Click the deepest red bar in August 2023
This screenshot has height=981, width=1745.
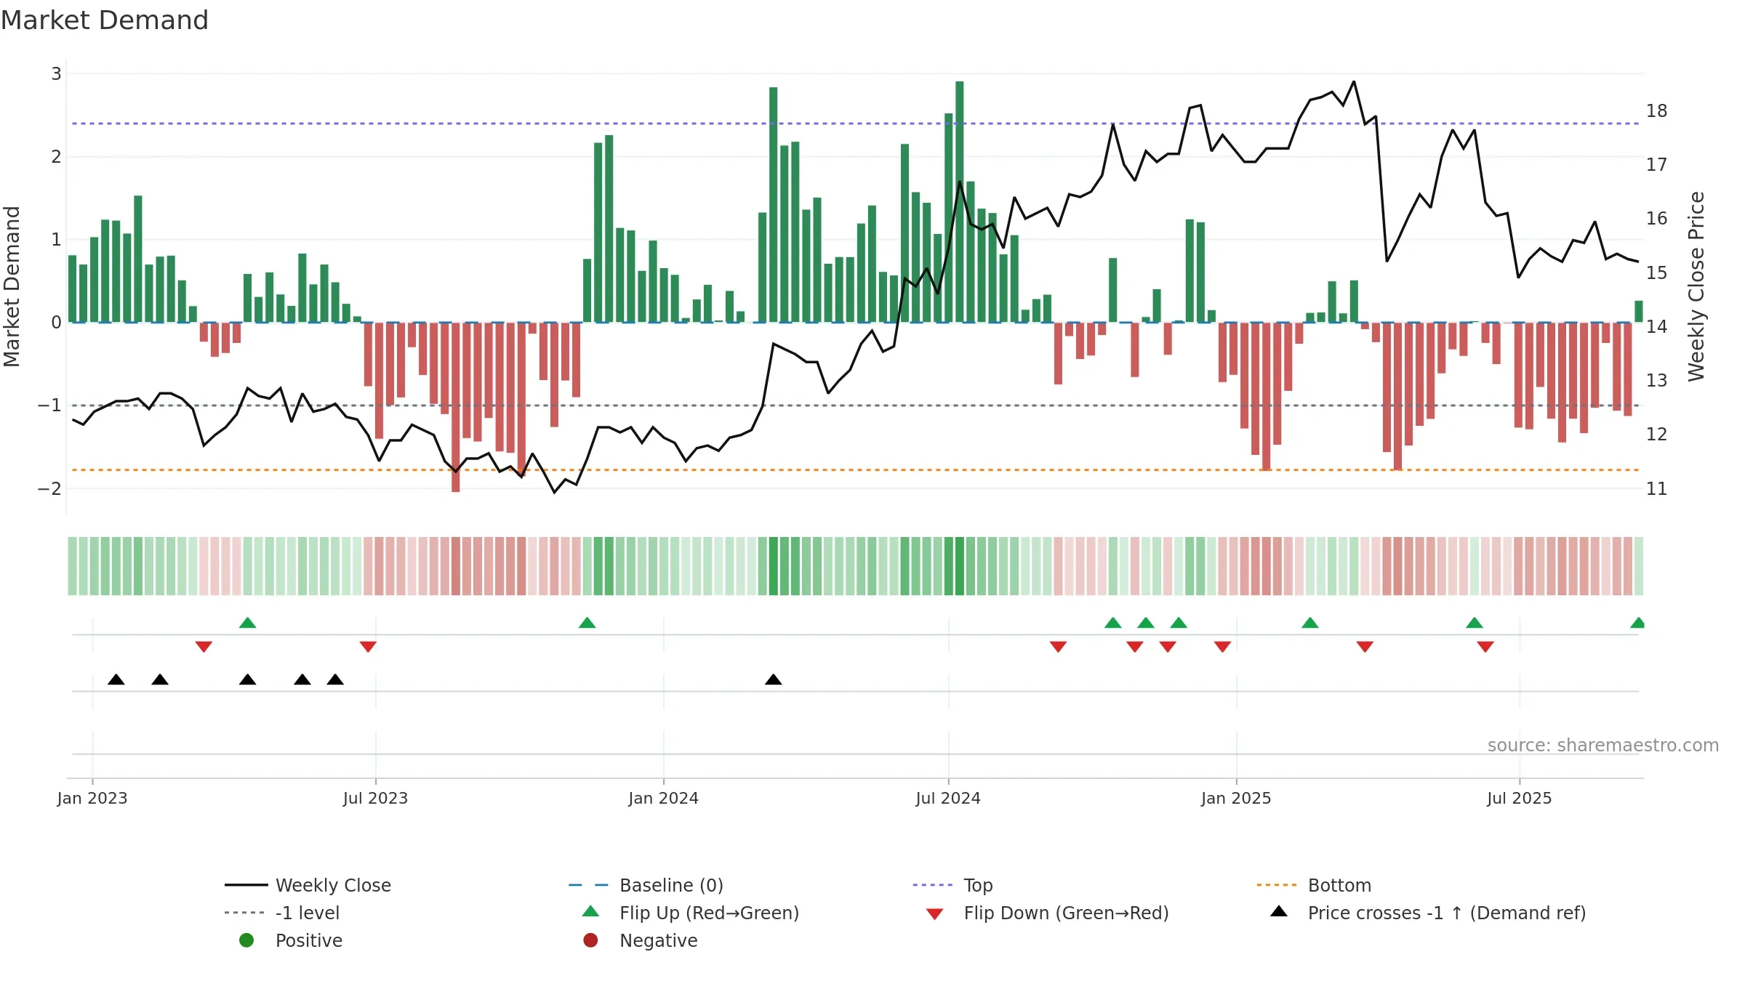[456, 407]
